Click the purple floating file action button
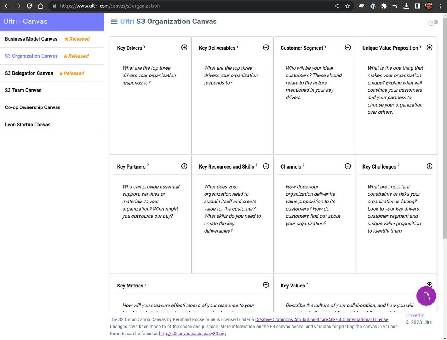 pyautogui.click(x=426, y=296)
